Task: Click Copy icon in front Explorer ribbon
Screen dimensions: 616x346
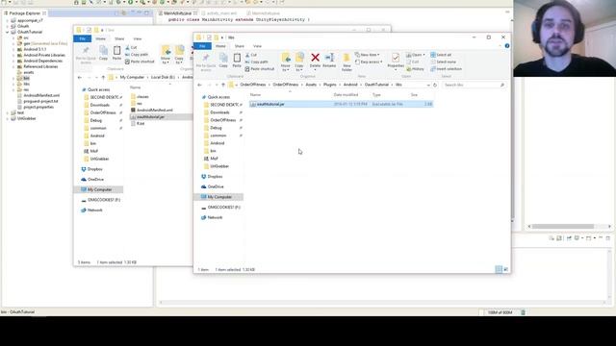Action: point(223,58)
